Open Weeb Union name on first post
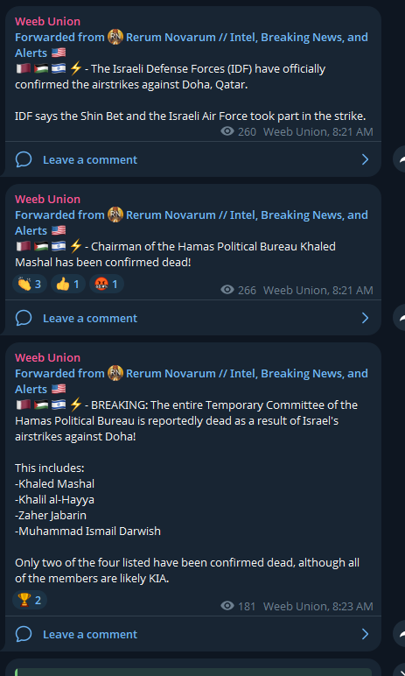The image size is (405, 676). pos(47,21)
